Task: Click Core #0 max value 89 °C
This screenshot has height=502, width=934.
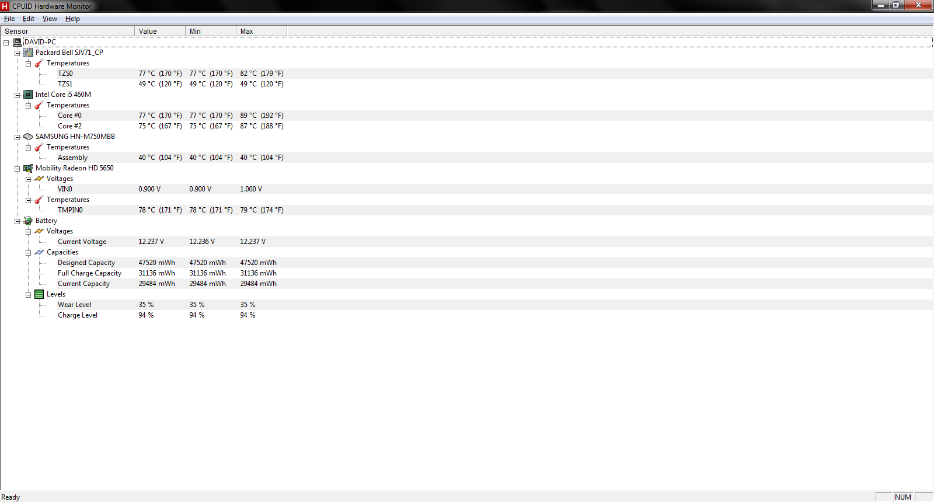Action: [x=262, y=116]
